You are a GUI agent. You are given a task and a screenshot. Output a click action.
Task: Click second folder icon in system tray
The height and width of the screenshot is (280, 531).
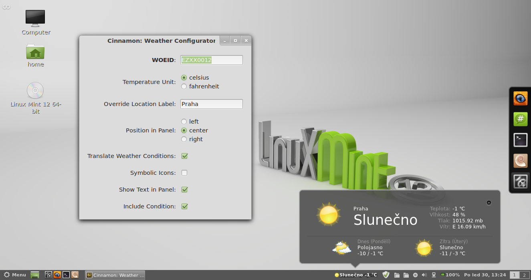pyautogui.click(x=406, y=275)
